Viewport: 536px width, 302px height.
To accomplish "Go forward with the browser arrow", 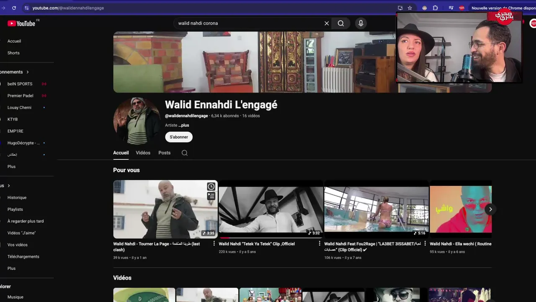I will (x=3, y=8).
